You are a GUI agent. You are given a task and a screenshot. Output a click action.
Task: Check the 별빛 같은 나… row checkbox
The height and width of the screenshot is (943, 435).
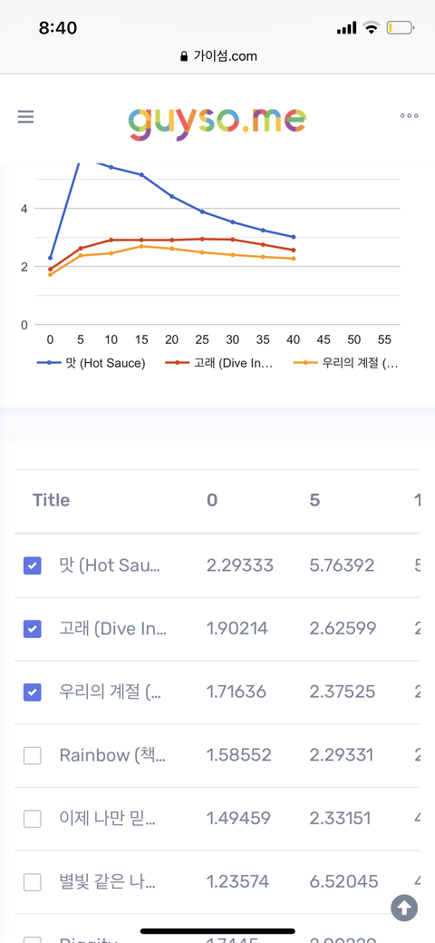pyautogui.click(x=33, y=882)
